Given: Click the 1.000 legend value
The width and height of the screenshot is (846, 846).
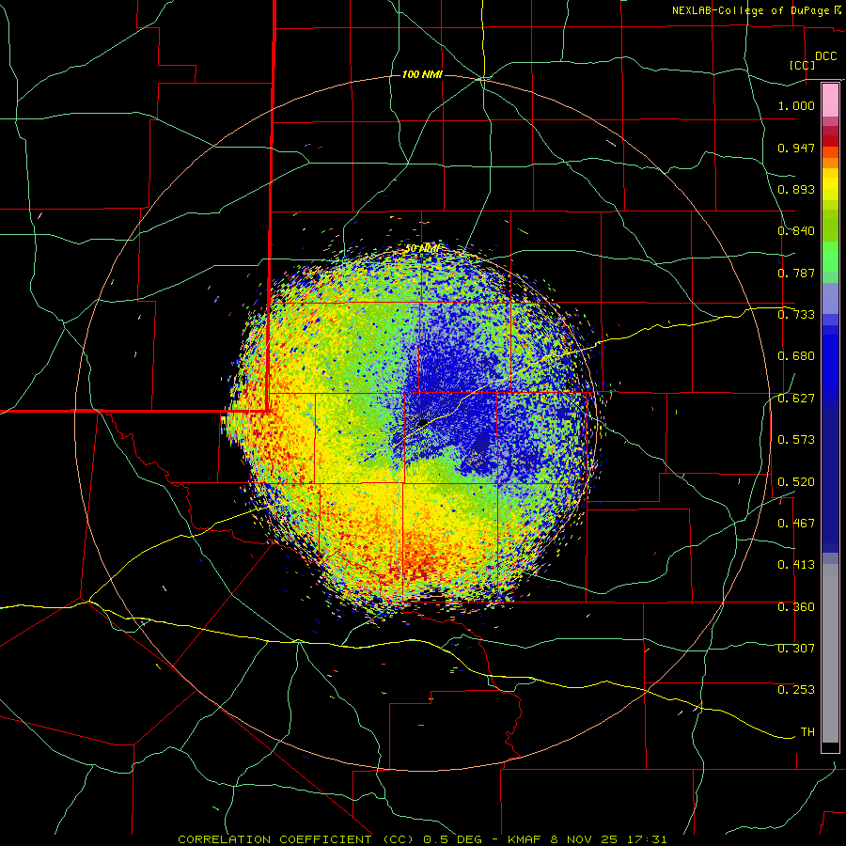Looking at the screenshot, I should [x=796, y=105].
